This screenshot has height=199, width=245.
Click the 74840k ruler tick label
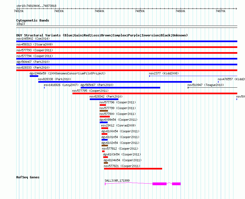coord(100,11)
